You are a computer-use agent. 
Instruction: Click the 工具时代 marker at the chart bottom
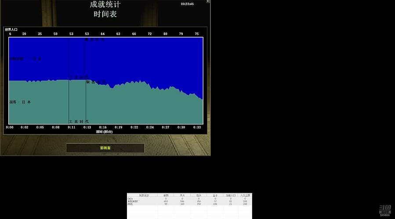click(79, 121)
